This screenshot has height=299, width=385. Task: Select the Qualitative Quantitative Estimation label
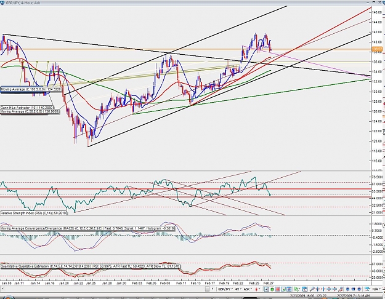(90, 266)
